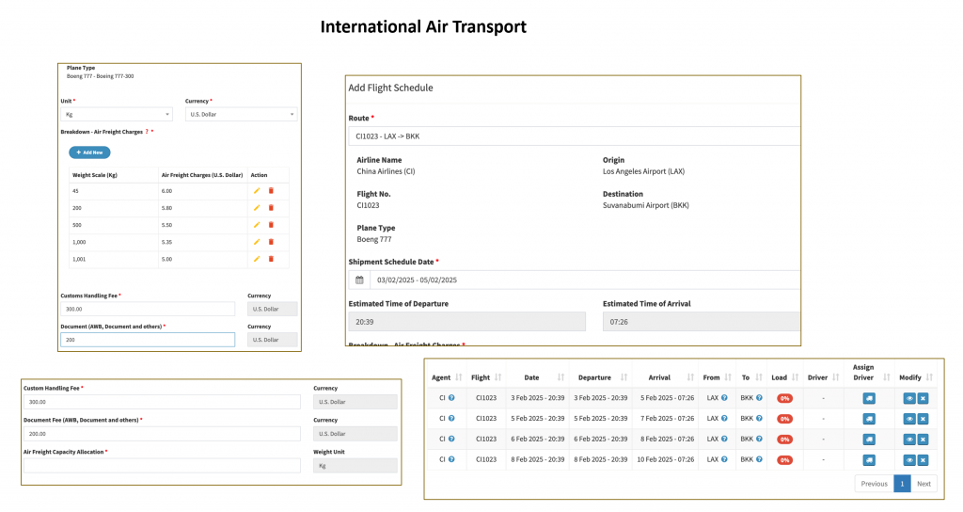Viewport: 963px width, 512px height.
Task: Click the 0% load badge in 8 Feb row
Action: 784,459
